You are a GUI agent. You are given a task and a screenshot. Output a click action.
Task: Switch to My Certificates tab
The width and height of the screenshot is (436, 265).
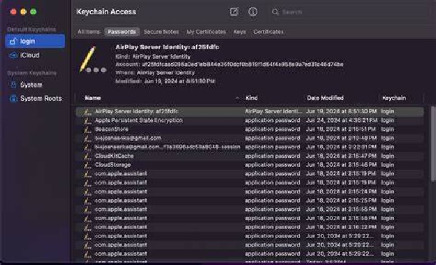click(x=206, y=31)
